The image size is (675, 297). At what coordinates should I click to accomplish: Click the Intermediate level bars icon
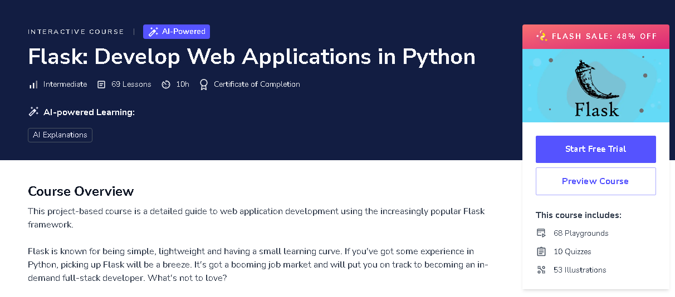click(33, 85)
